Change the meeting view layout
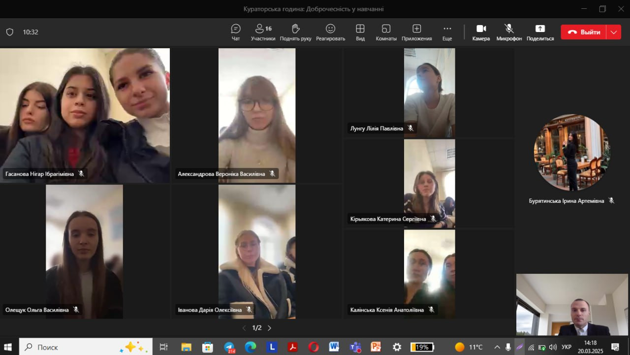The height and width of the screenshot is (355, 630). pyautogui.click(x=360, y=32)
